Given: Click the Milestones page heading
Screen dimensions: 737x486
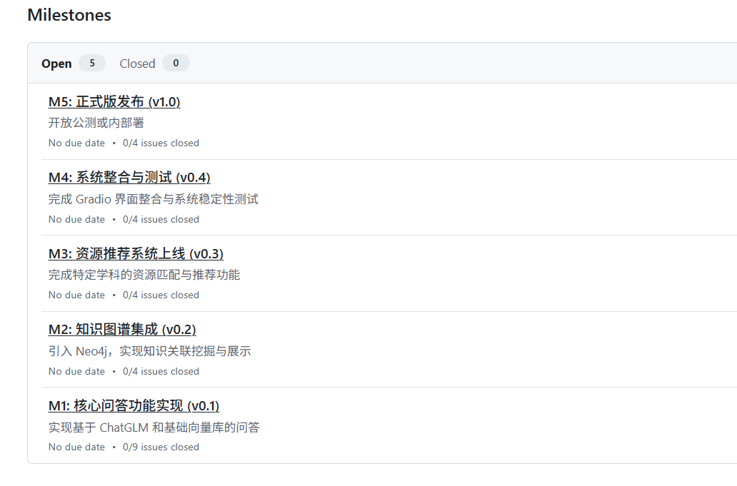Looking at the screenshot, I should (x=69, y=14).
